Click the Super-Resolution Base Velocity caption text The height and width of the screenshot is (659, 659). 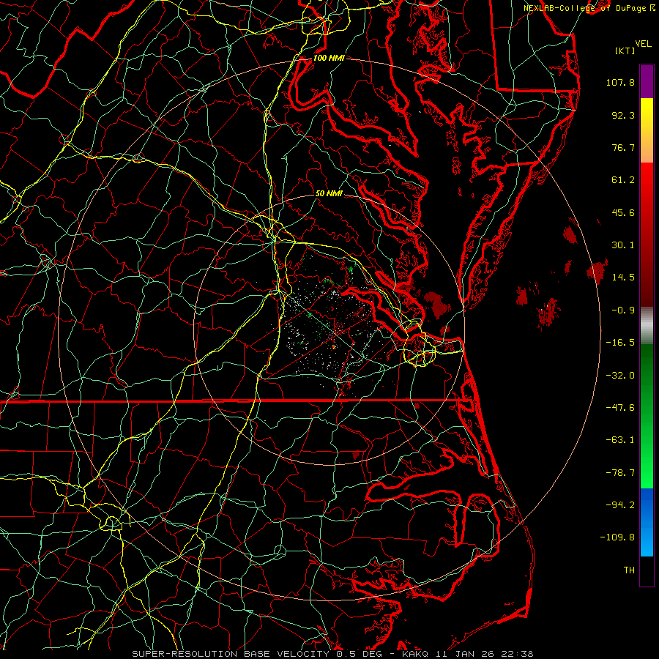tap(332, 654)
